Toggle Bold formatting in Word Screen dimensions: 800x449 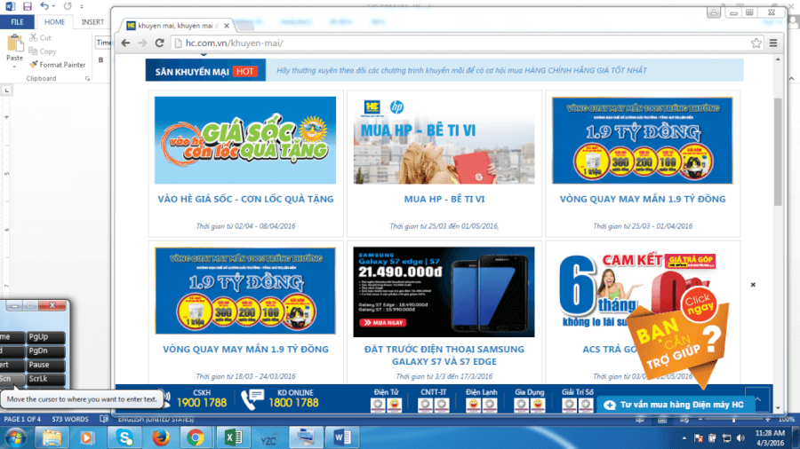[x=100, y=60]
